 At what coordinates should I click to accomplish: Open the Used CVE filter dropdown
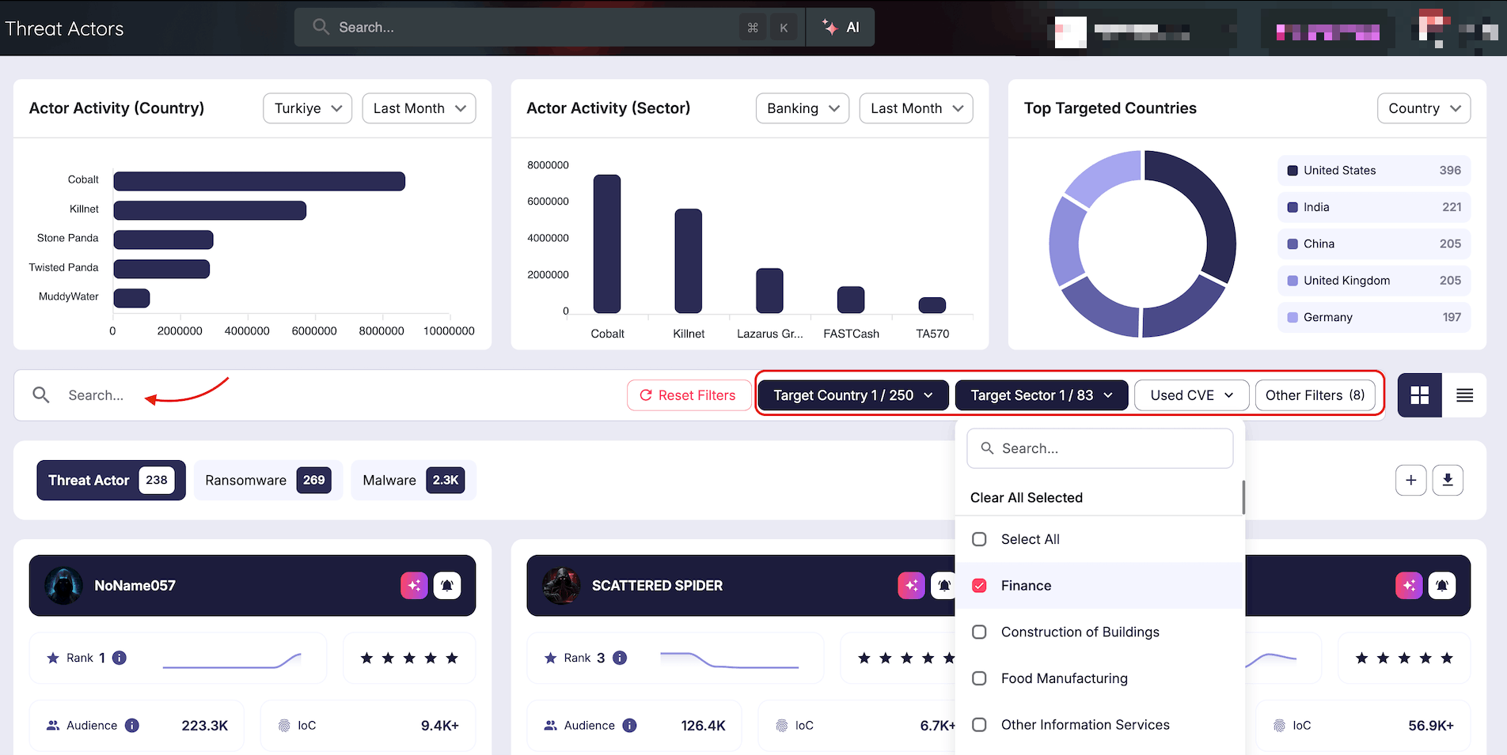coord(1192,395)
